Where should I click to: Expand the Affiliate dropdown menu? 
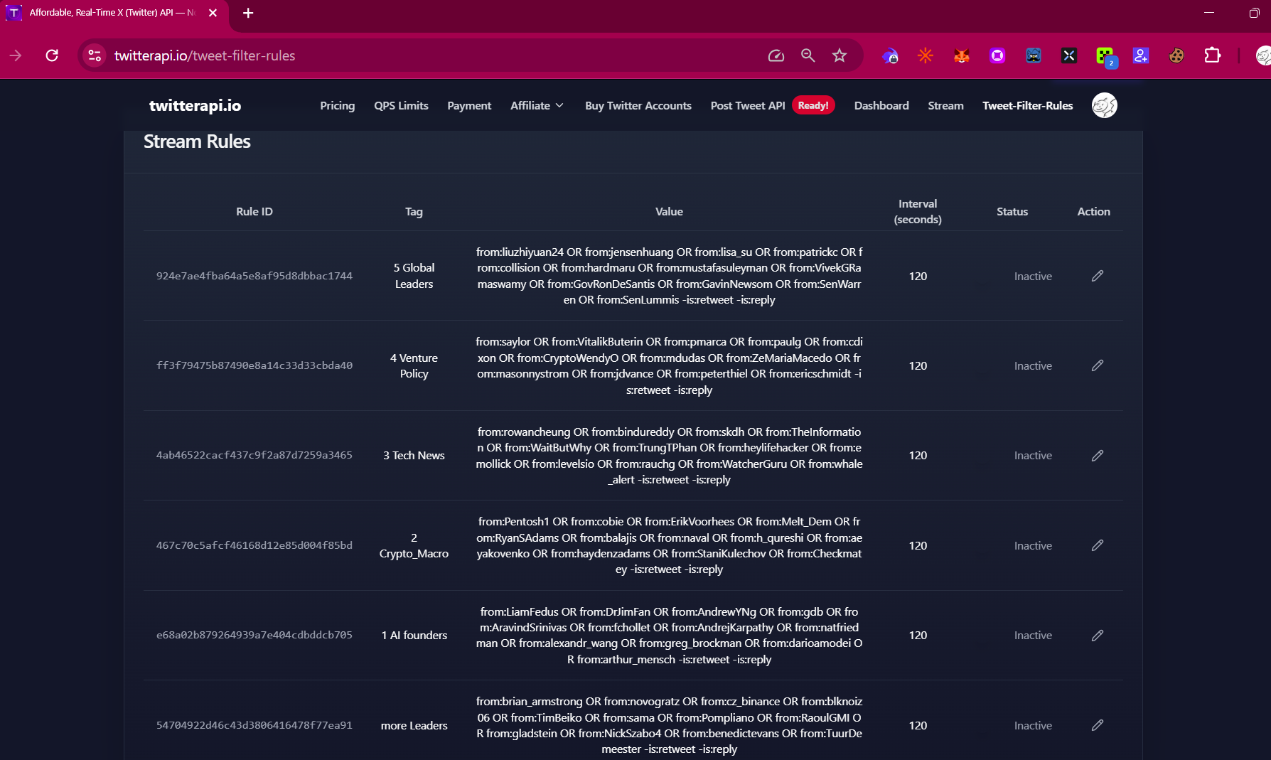point(537,105)
